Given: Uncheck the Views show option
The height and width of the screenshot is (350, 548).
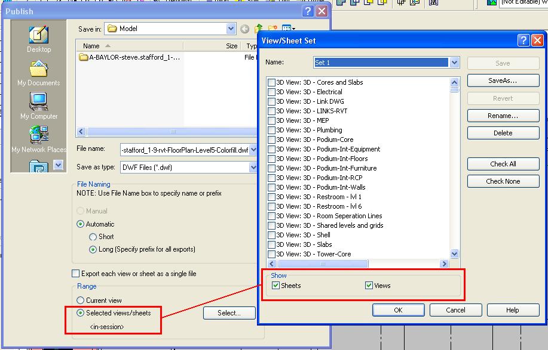Looking at the screenshot, I should [369, 286].
